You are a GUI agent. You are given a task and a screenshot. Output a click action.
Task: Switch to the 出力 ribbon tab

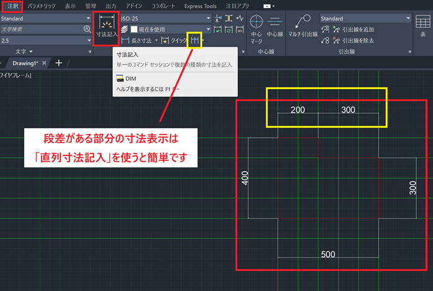(x=111, y=6)
